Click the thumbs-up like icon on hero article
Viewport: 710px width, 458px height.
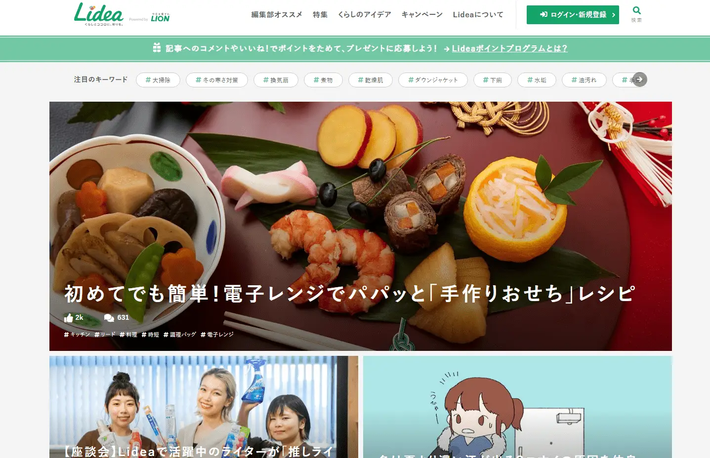[69, 318]
